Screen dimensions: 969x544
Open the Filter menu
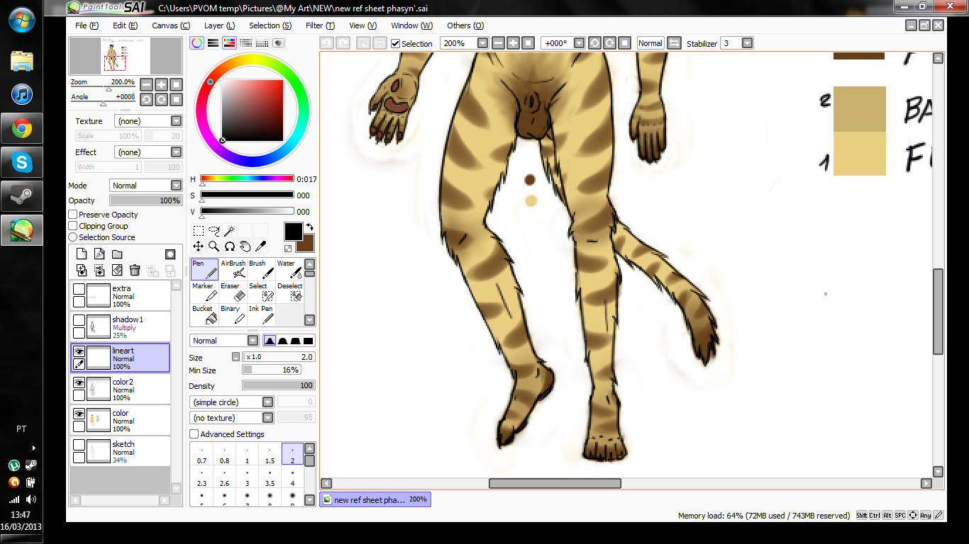click(318, 25)
